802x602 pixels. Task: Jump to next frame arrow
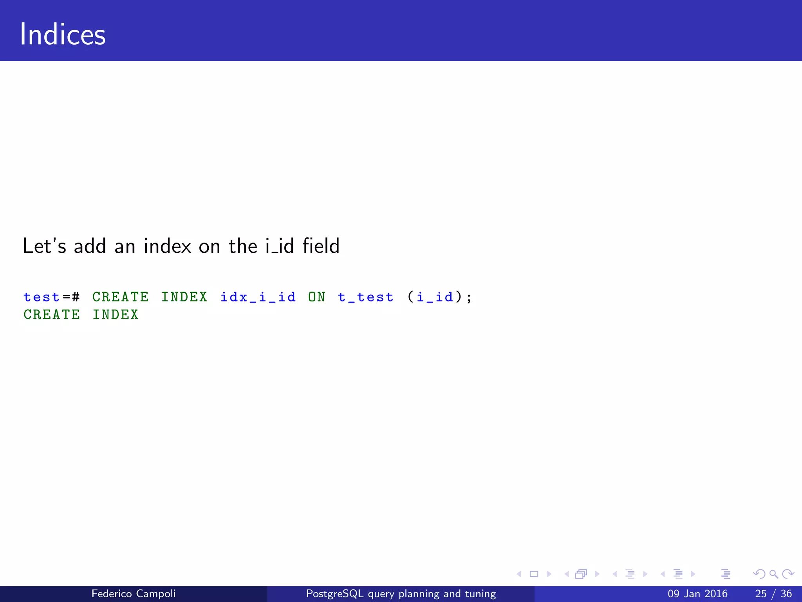[597, 574]
